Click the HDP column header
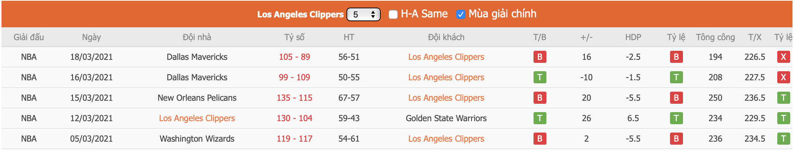Screen dimensions: 794x153 (x=633, y=37)
